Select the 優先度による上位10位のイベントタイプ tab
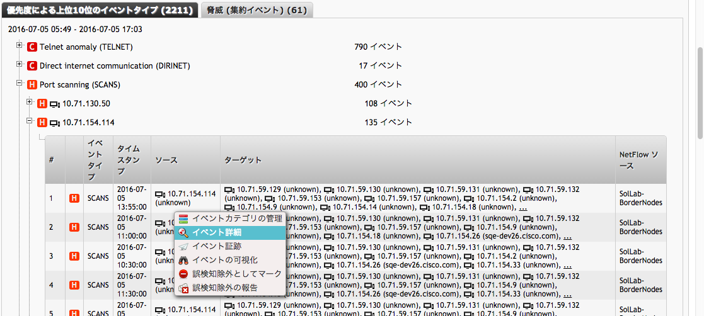704x316 pixels. [100, 10]
